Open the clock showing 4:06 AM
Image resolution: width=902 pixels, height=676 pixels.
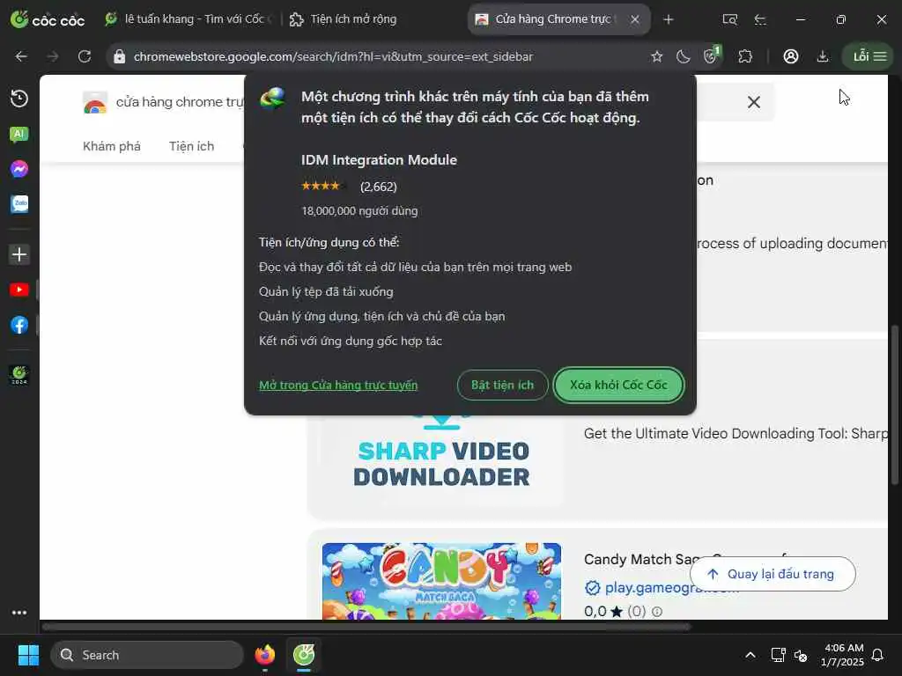pos(843,655)
